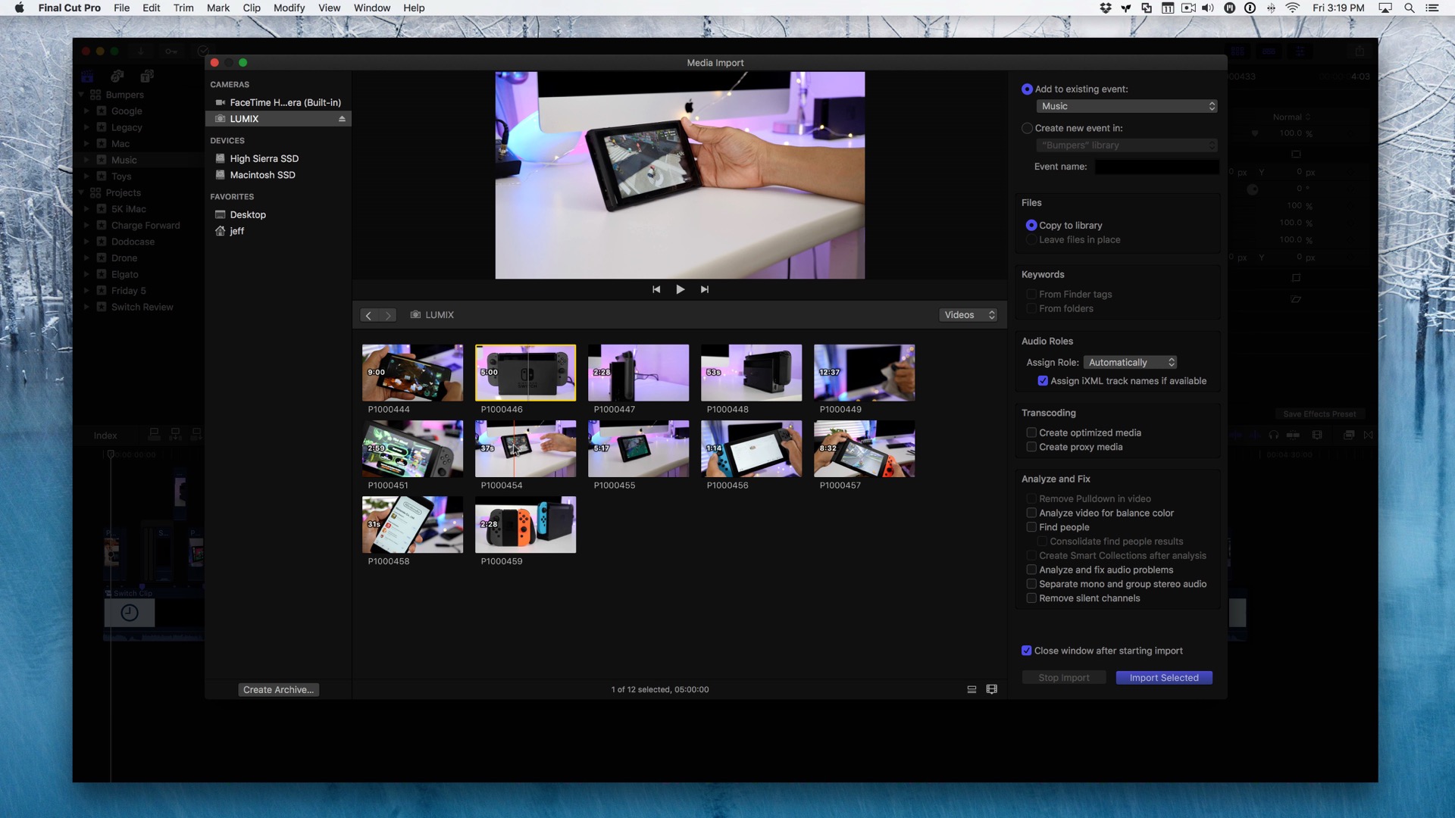Open the Assign Role Automatically dropdown
The width and height of the screenshot is (1455, 818).
pyautogui.click(x=1130, y=362)
